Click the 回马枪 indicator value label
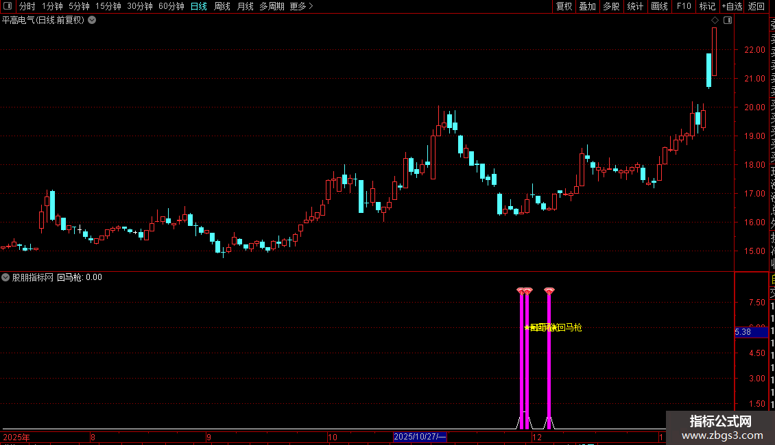Image resolution: width=775 pixels, height=445 pixels. 80,278
